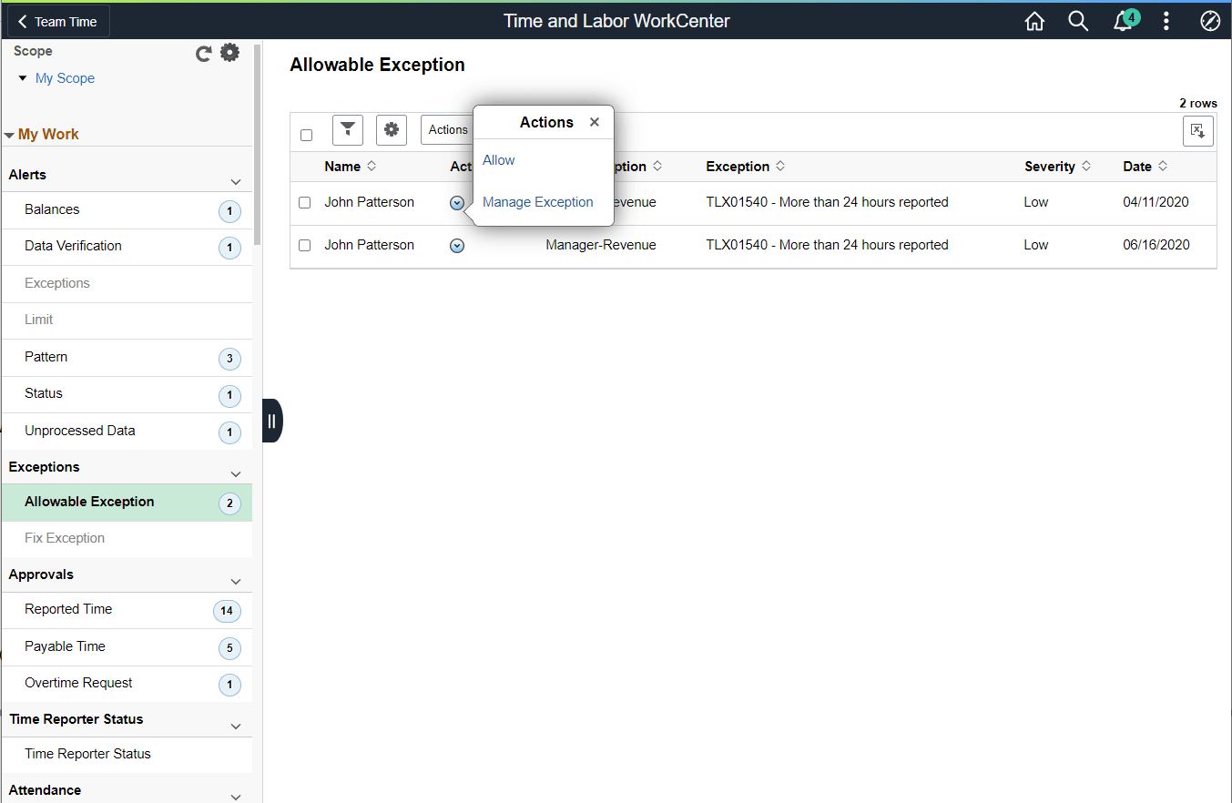Collapse the Alerts section
Viewport: 1232px width, 803px height.
pos(236,180)
